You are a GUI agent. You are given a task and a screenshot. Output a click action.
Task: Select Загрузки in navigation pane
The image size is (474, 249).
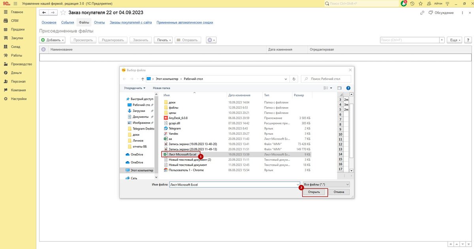(x=139, y=111)
